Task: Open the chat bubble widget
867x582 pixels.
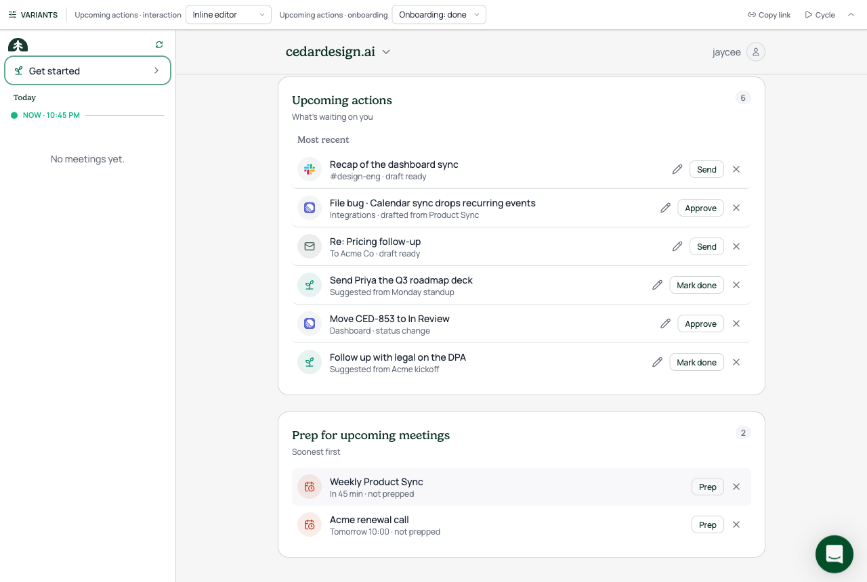Action: tap(834, 554)
